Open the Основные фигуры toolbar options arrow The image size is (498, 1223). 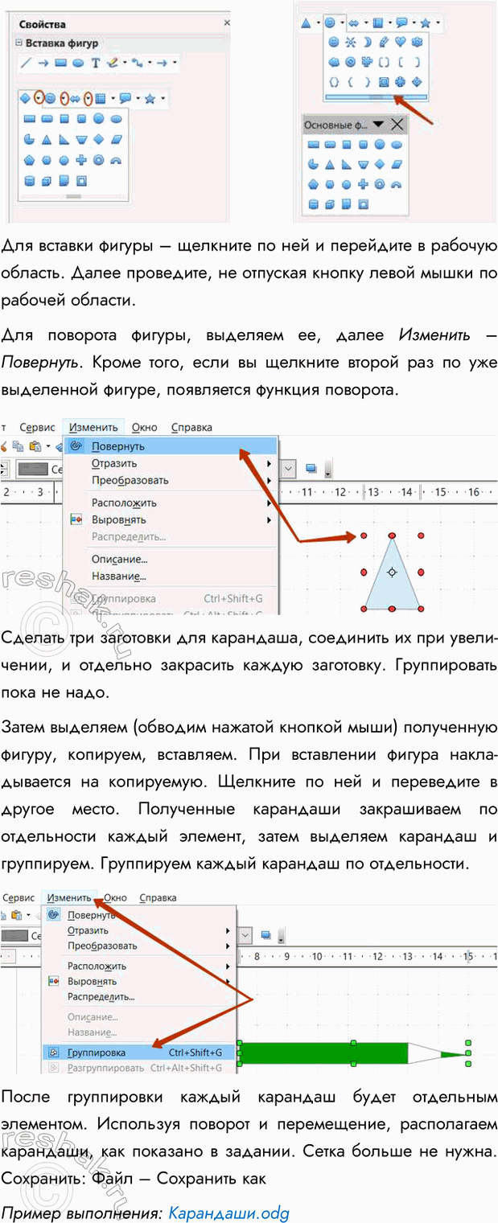pyautogui.click(x=378, y=124)
